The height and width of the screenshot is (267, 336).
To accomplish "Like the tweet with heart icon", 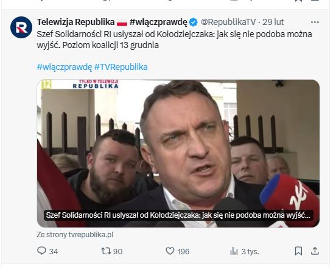I will (170, 251).
